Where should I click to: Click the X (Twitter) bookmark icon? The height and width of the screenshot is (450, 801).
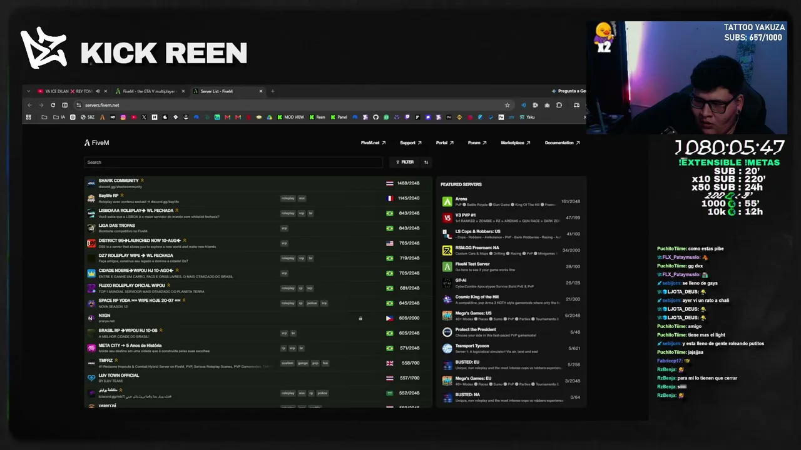[x=144, y=117]
